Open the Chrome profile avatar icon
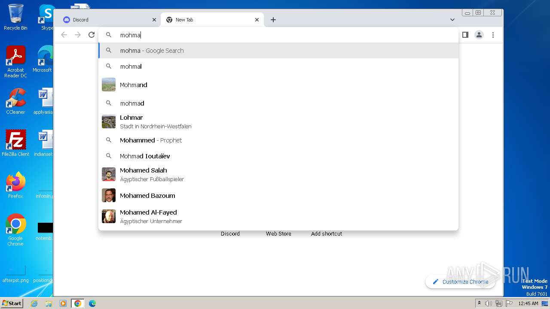Screen dimensions: 550x309 point(479,35)
